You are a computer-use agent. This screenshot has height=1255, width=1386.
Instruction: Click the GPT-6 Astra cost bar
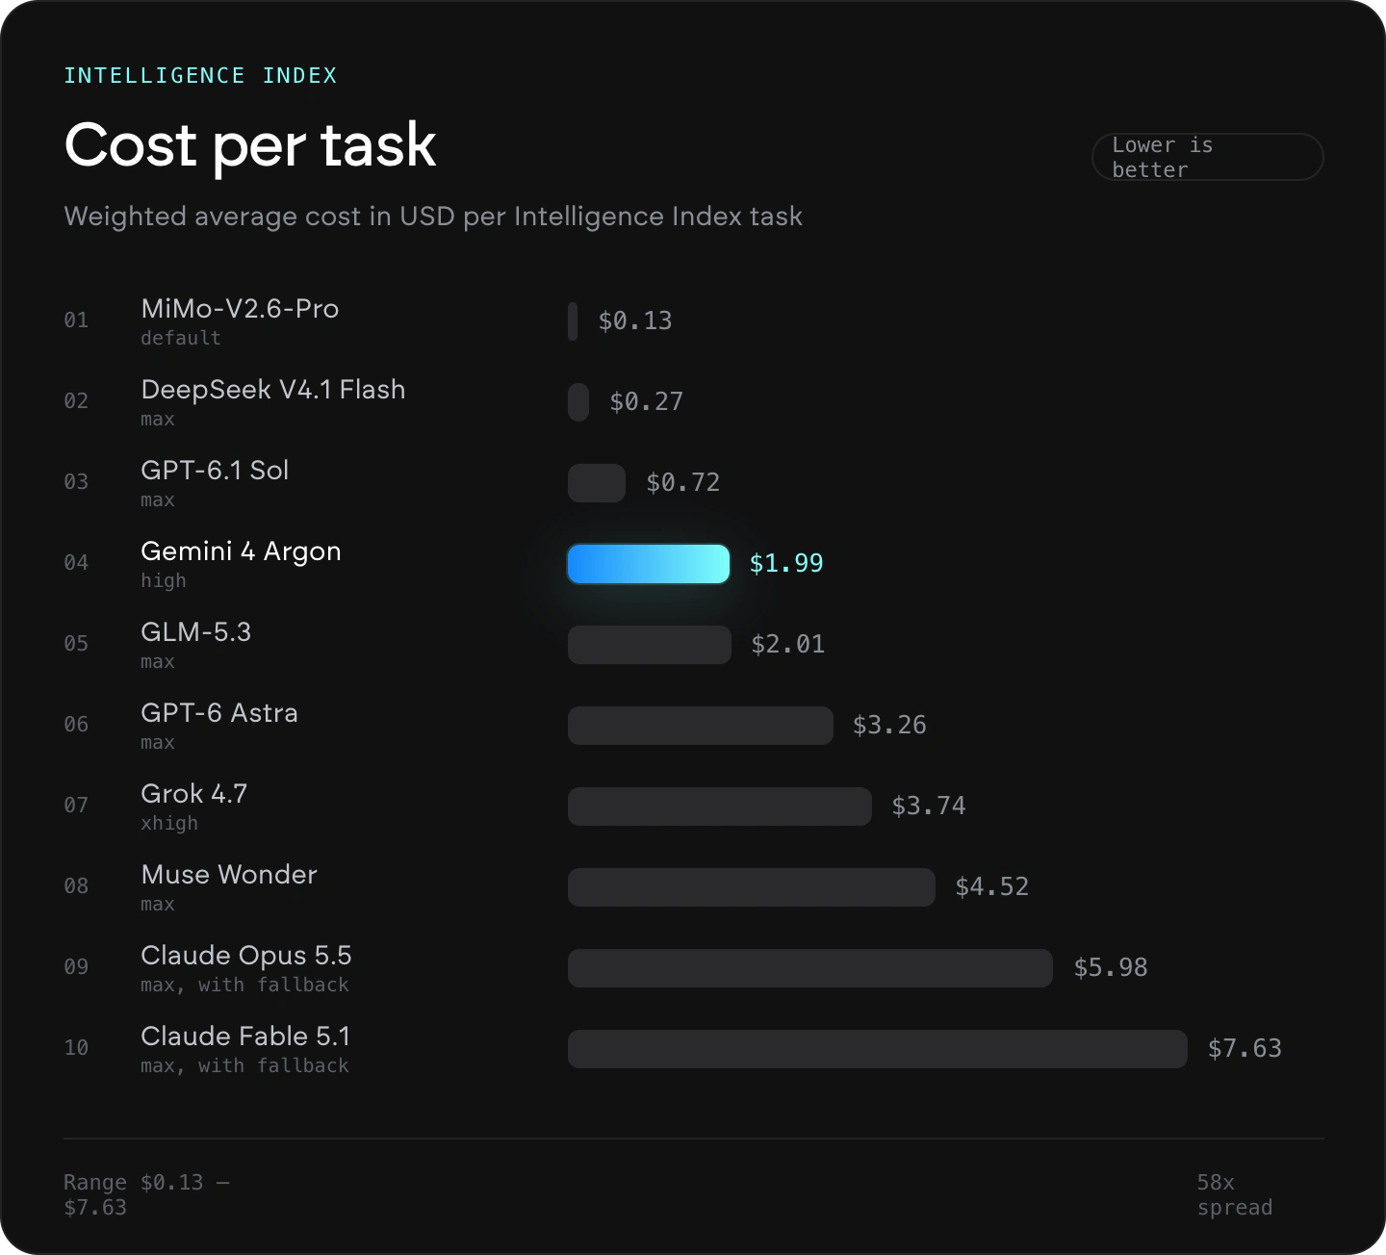[701, 726]
